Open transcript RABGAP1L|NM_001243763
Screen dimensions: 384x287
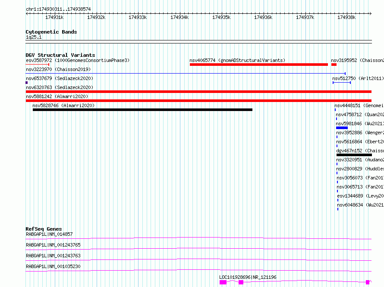[x=53, y=256]
